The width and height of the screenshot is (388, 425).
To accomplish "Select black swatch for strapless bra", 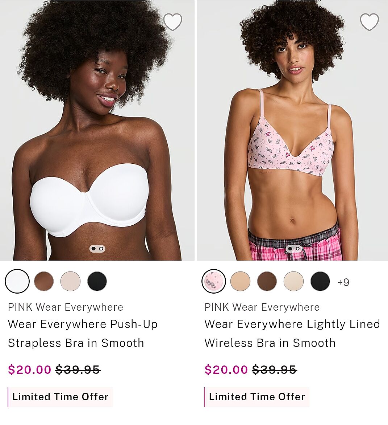I will coord(97,281).
